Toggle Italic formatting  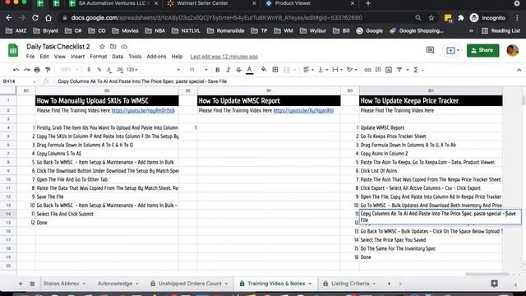pos(228,70)
